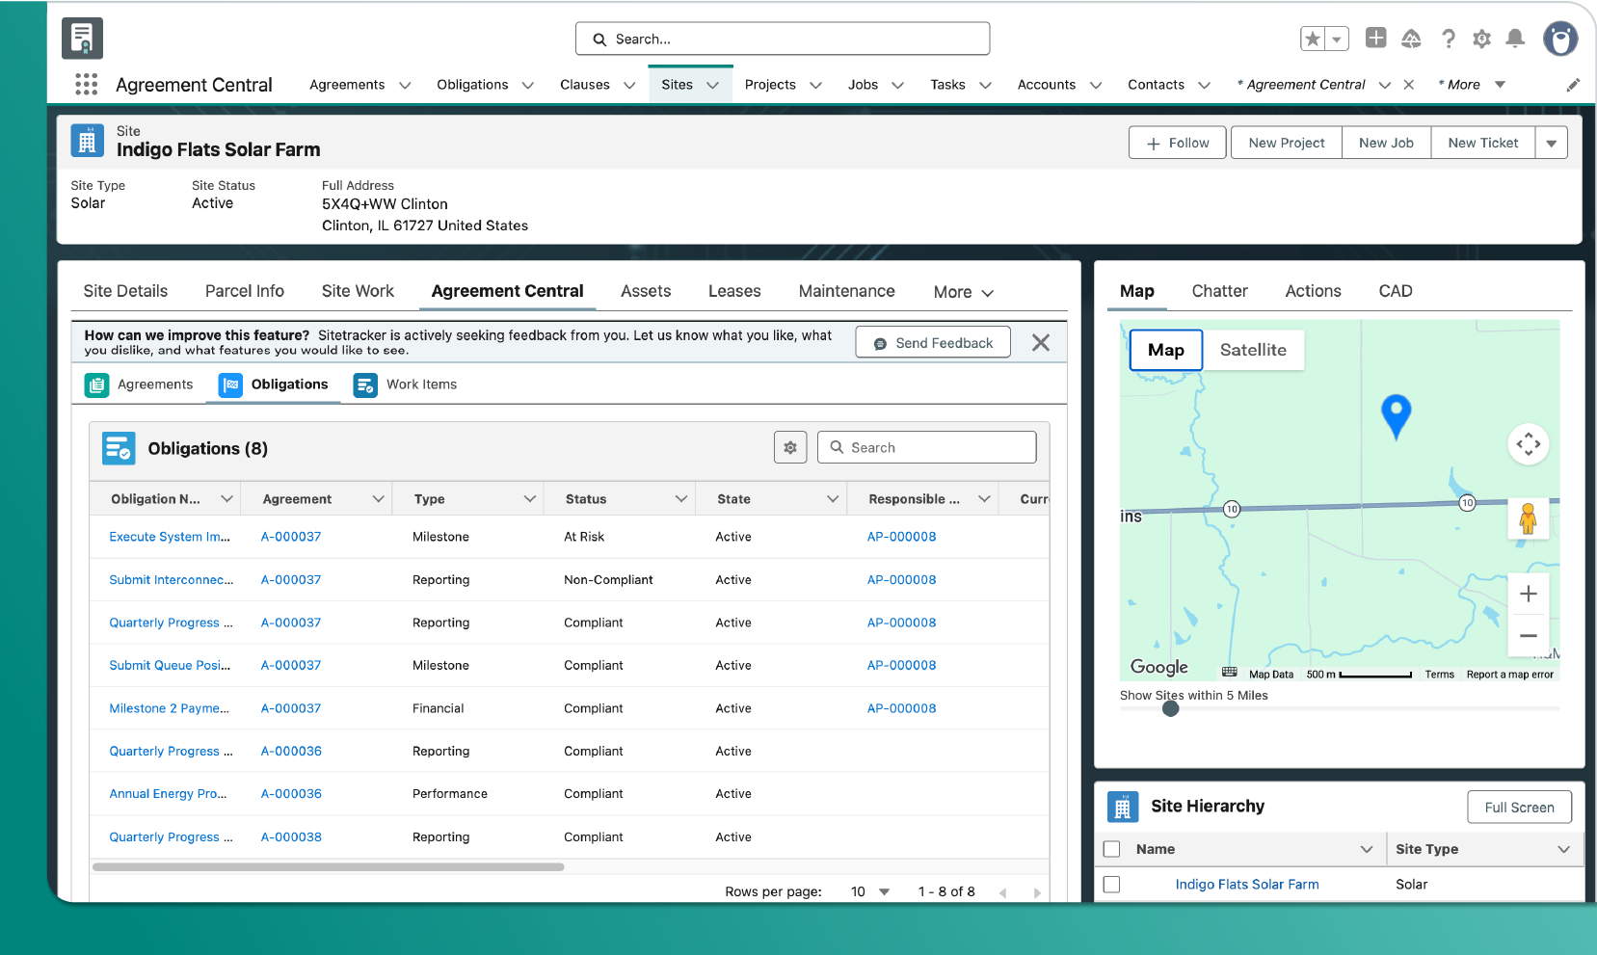Open the Notifications bell icon

click(1515, 39)
